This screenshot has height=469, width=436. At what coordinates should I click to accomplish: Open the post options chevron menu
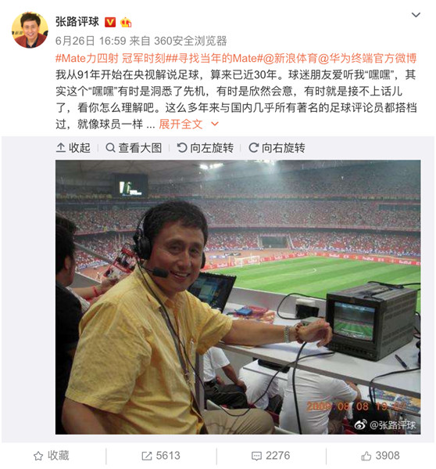[416, 15]
